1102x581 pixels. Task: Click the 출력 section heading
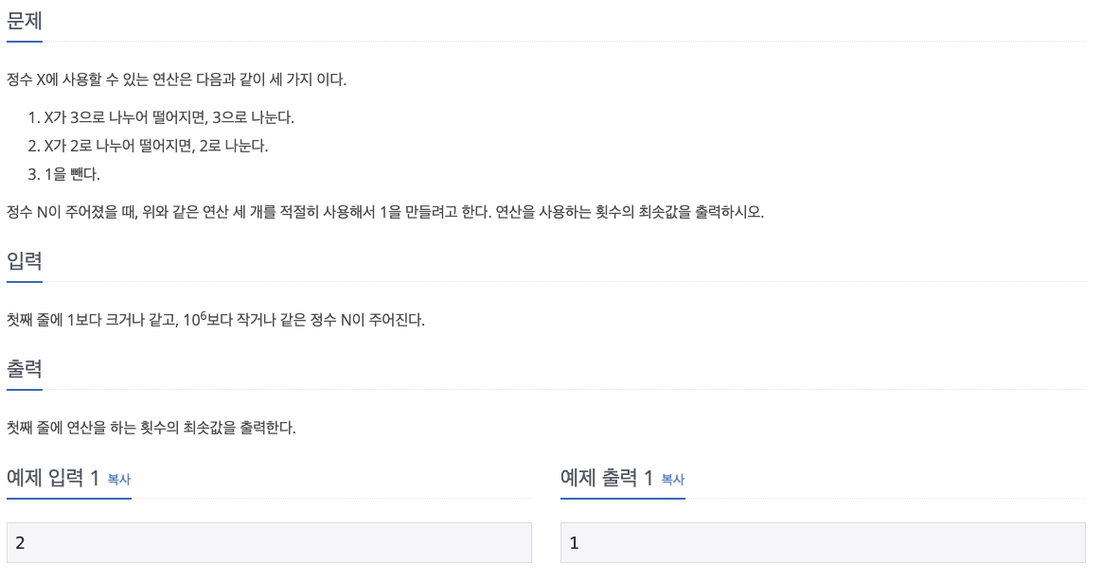25,368
